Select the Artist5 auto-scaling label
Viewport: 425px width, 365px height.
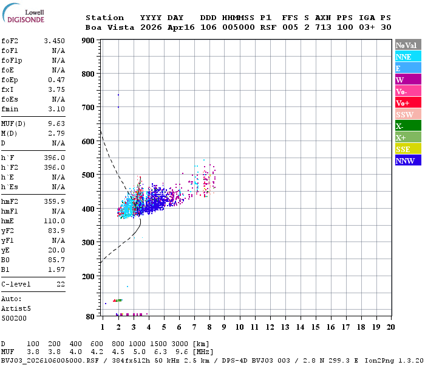coord(16,308)
